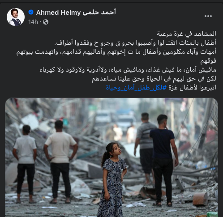Click the boy in white shirt at left
Screen dimensions: 223x217
pos(25,164)
